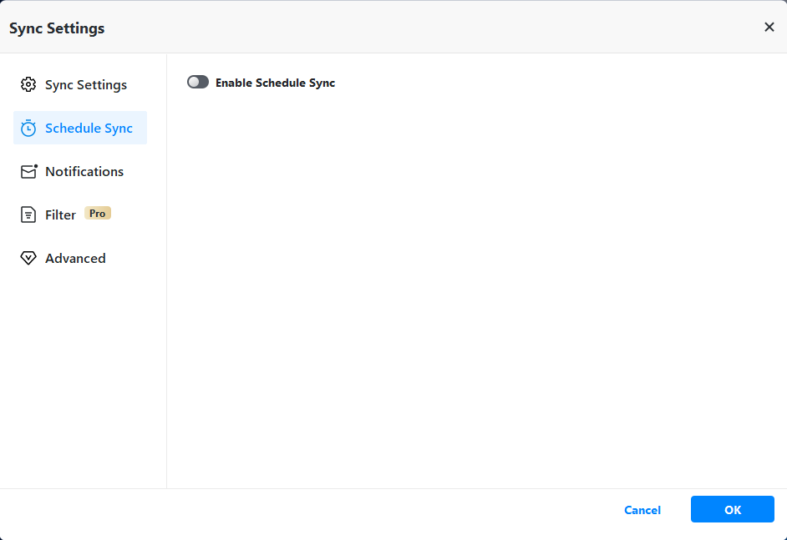Click the gear icon beside Sync Settings

tap(28, 84)
